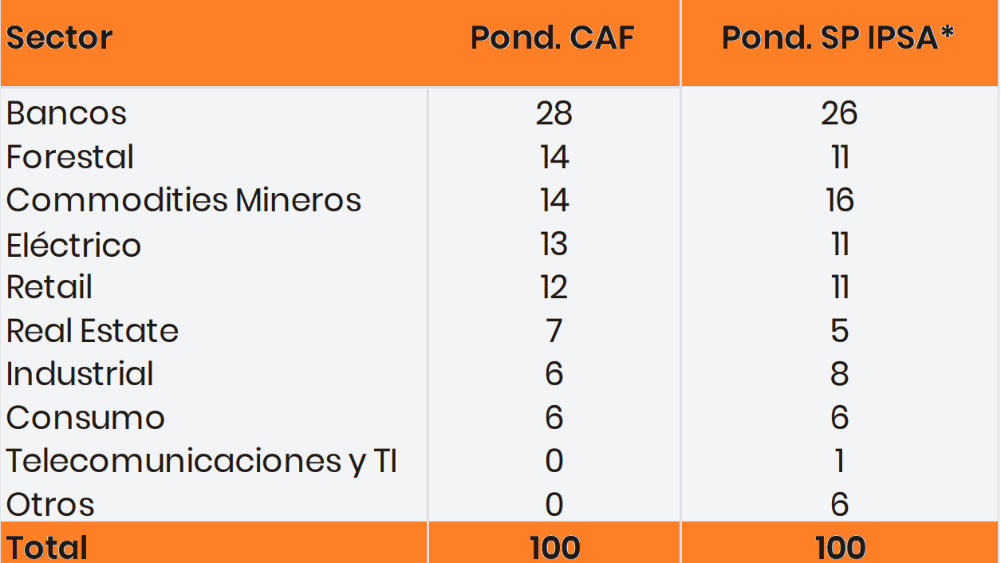Click Commodities Mineros SP IPSA value 16
Viewport: 1001px width, 563px height.
pos(839,200)
